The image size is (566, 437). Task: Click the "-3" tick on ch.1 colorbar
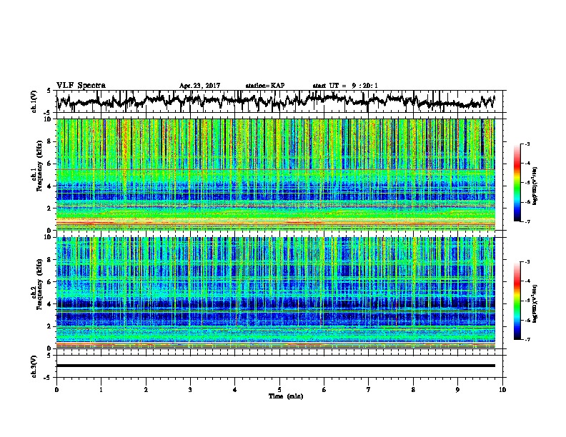[527, 144]
